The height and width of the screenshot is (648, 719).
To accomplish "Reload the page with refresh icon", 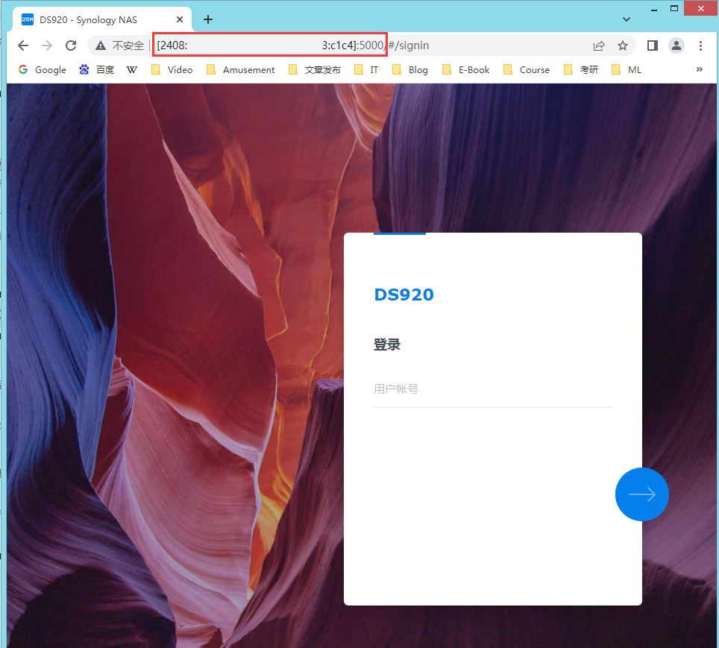I will tap(71, 45).
